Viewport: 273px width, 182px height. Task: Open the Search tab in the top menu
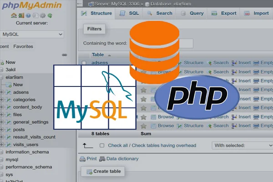(x=159, y=13)
